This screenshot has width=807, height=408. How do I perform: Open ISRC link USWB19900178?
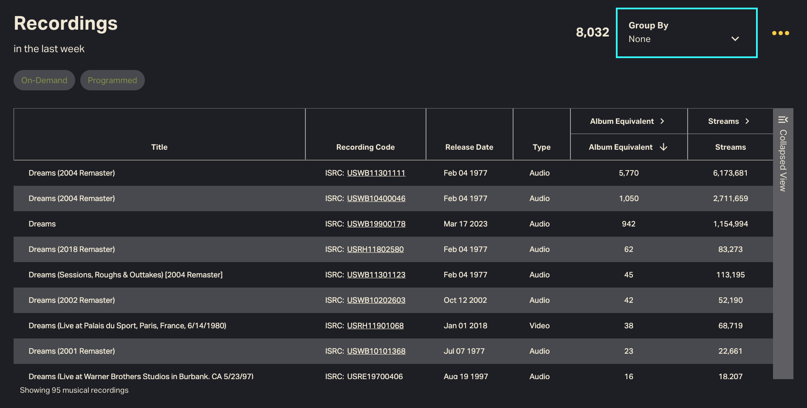click(376, 224)
